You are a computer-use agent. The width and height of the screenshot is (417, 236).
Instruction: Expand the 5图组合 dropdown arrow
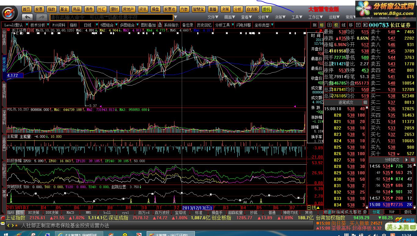116,25
